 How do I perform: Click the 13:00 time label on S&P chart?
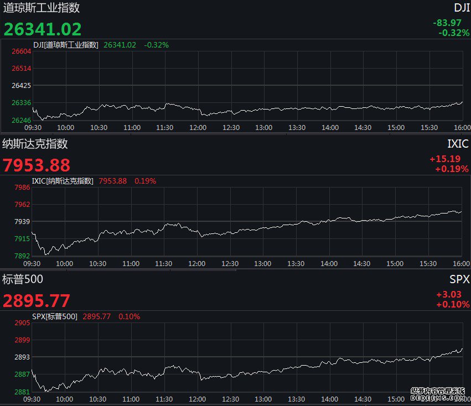[263, 399]
